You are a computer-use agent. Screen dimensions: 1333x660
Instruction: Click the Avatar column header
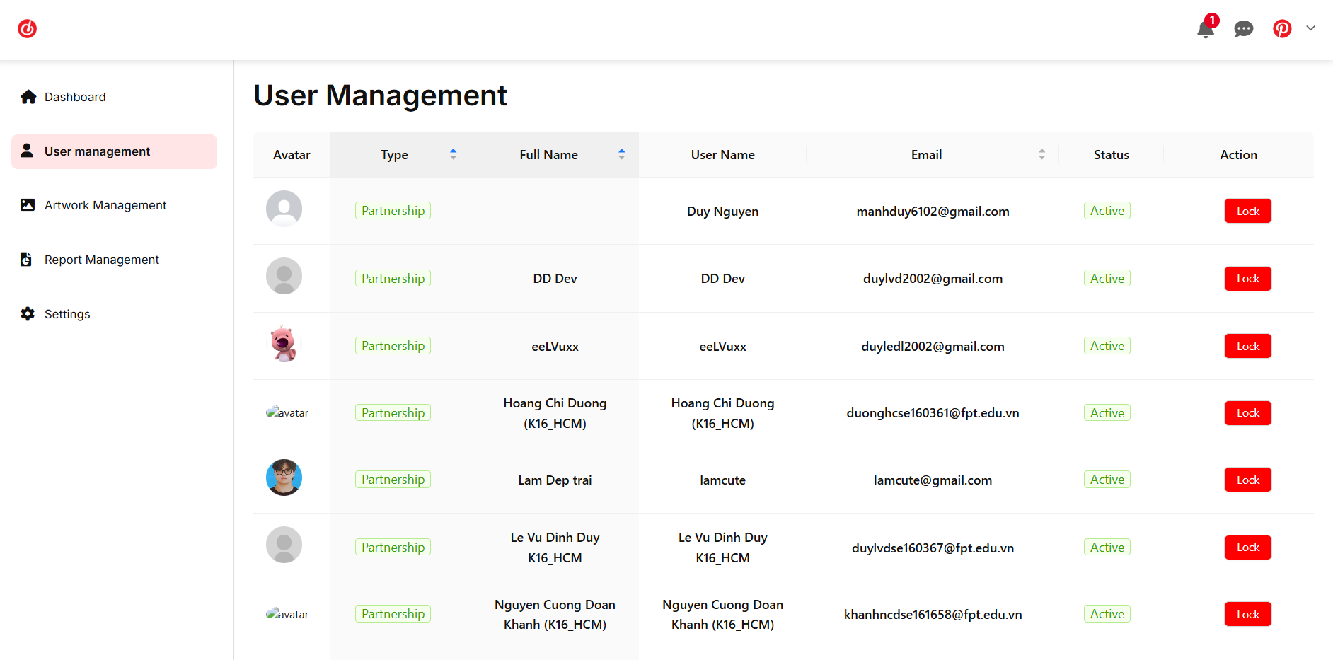292,155
